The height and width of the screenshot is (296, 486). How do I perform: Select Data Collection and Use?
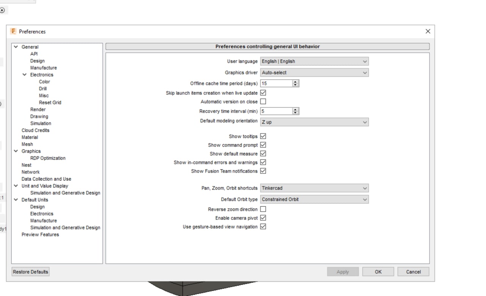(x=46, y=179)
